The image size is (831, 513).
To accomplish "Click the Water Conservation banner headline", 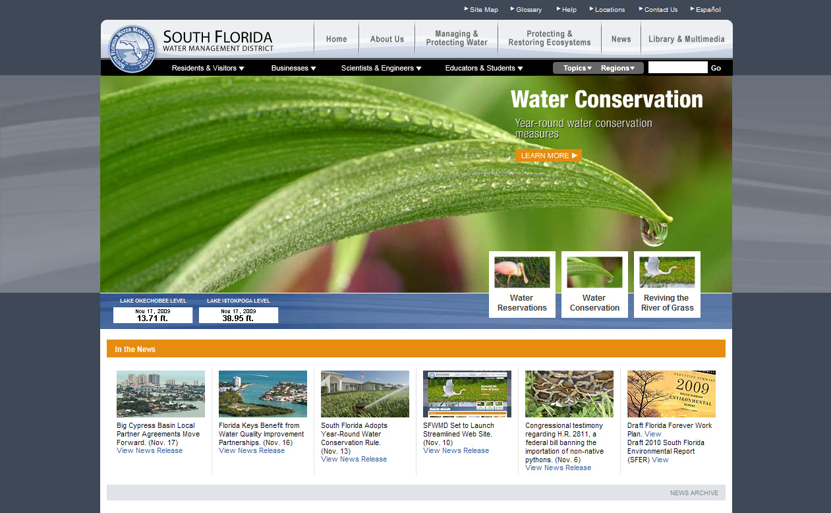I will 607,100.
